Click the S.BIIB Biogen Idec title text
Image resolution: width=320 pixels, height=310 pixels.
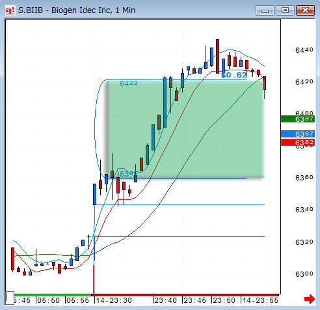[77, 10]
